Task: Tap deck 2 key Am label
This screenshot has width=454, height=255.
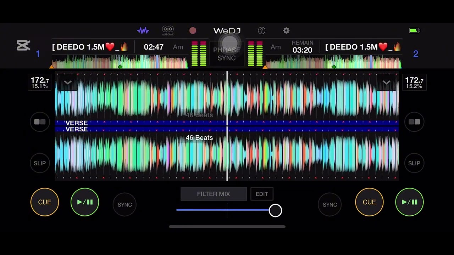Action: (276, 47)
